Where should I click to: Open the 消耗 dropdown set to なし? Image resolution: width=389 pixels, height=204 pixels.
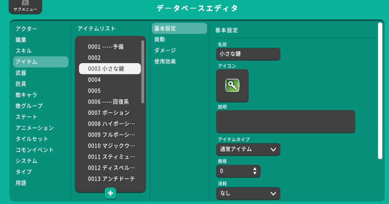click(248, 193)
